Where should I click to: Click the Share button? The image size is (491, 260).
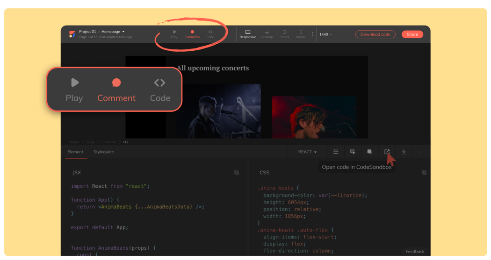[x=412, y=34]
